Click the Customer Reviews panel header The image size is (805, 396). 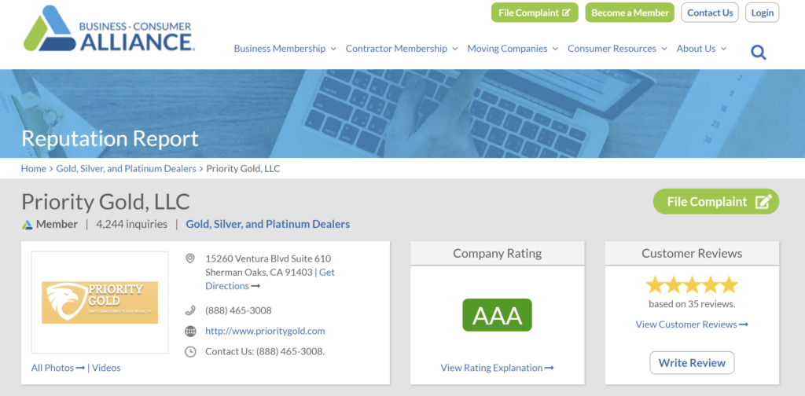[692, 254]
